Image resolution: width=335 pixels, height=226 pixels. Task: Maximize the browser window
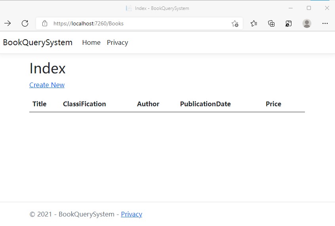click(x=309, y=8)
